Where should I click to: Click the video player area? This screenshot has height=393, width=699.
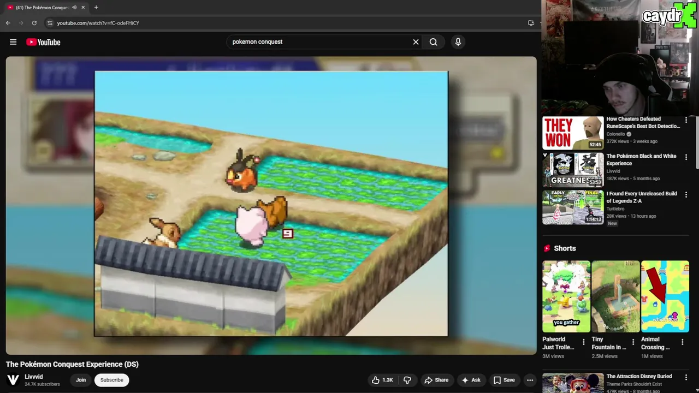pyautogui.click(x=271, y=205)
